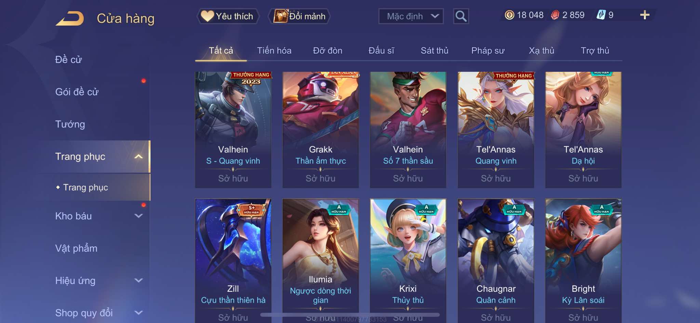700x323 pixels.
Task: Go back using the store back arrow
Action: pos(70,18)
